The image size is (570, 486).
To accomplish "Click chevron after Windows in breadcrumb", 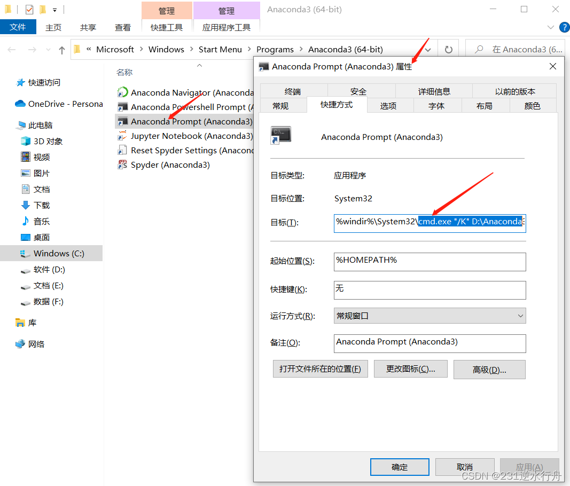I will (192, 49).
